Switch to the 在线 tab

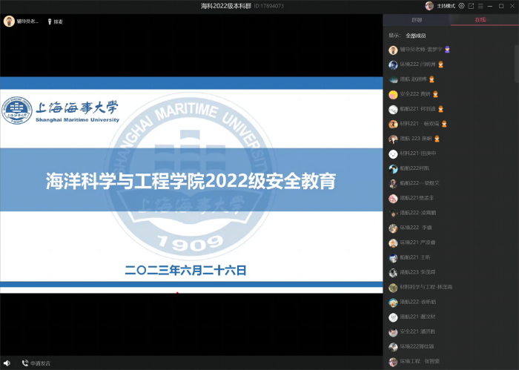point(480,20)
